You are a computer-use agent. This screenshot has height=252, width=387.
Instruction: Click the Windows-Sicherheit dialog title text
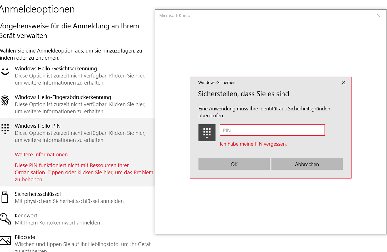pos(217,83)
